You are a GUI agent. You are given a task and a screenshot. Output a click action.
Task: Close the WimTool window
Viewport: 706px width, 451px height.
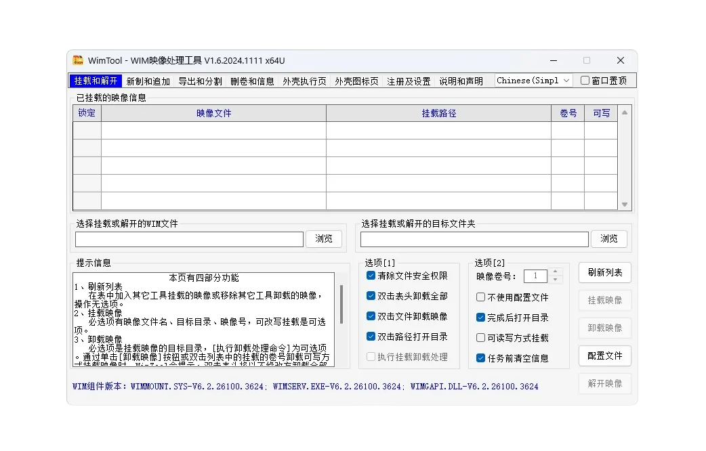tap(621, 60)
